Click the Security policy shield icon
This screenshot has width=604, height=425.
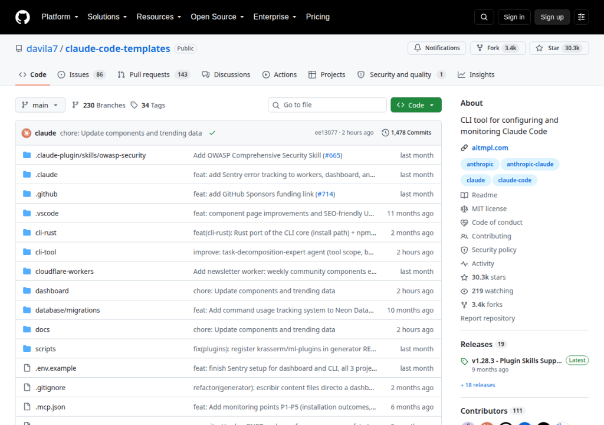pos(464,250)
